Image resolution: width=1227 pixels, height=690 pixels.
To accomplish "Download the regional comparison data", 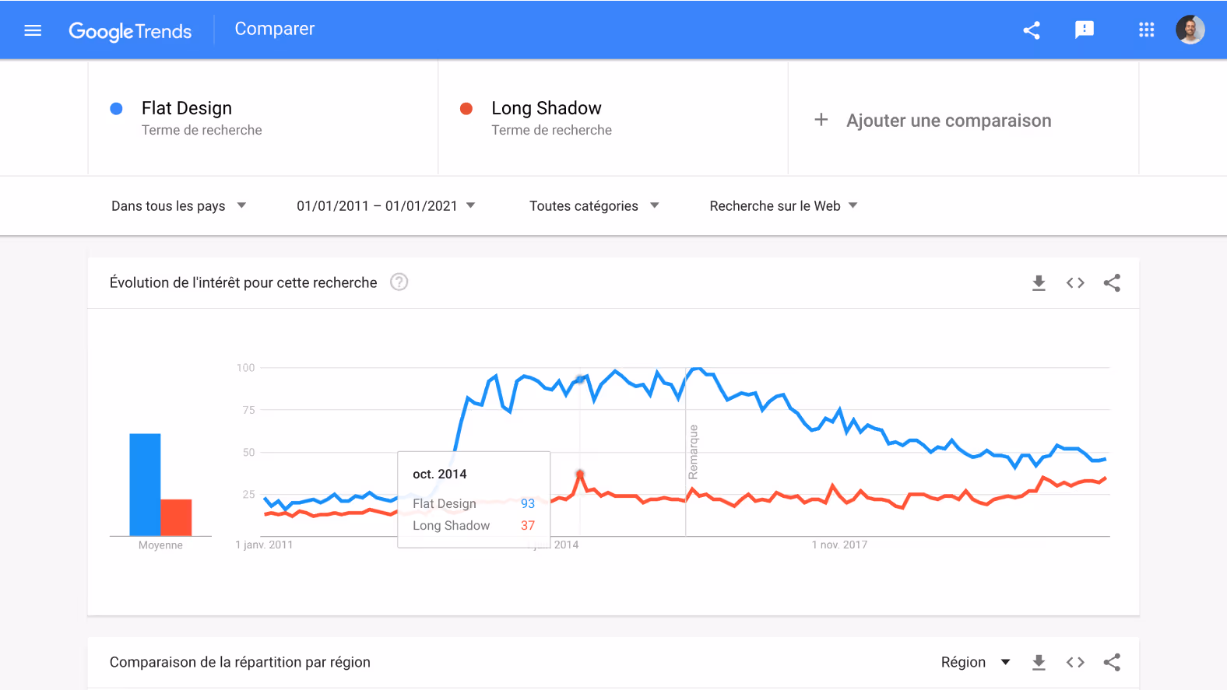I will point(1039,662).
